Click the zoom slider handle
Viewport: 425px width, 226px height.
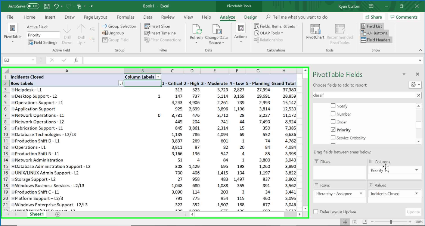pos(391,222)
